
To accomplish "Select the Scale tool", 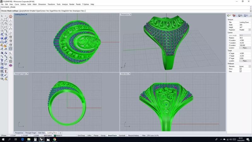I will point(6,60).
